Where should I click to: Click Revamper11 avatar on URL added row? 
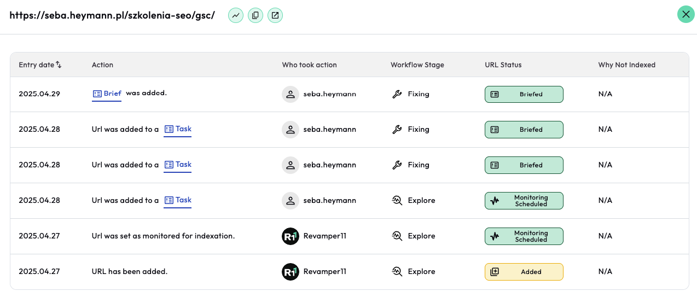pyautogui.click(x=291, y=272)
